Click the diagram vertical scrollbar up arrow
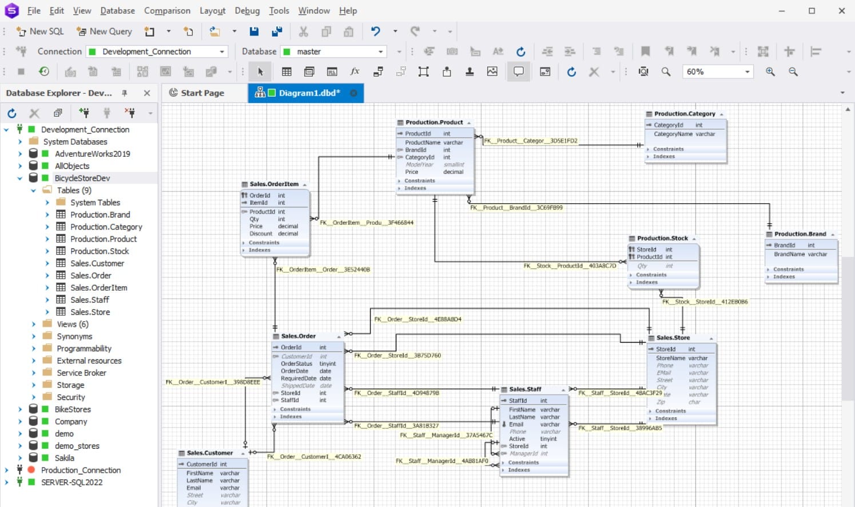Image resolution: width=855 pixels, height=507 pixels. click(x=848, y=109)
